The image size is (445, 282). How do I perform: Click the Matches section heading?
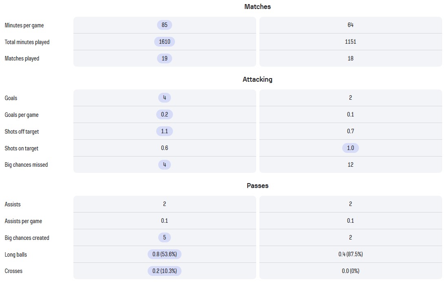pyautogui.click(x=257, y=7)
